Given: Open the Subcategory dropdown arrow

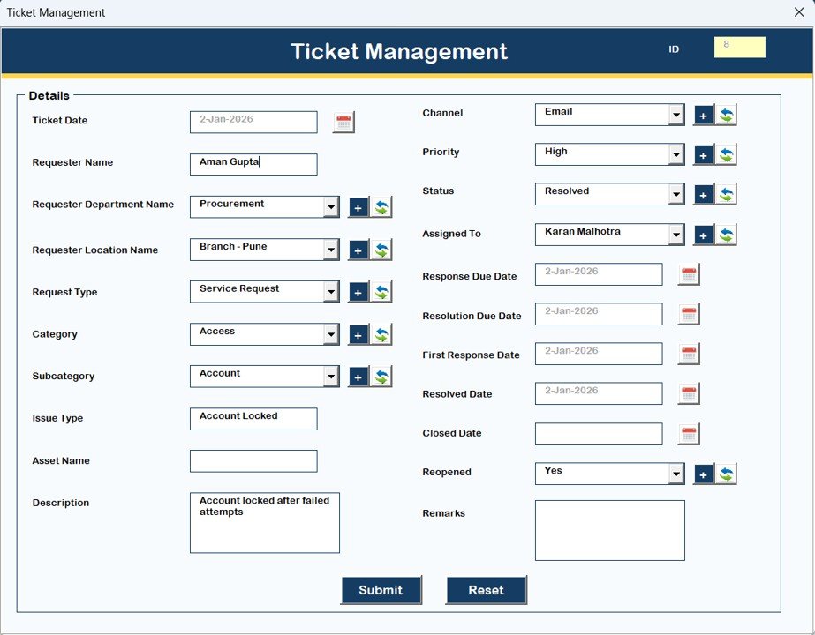Looking at the screenshot, I should [x=333, y=376].
